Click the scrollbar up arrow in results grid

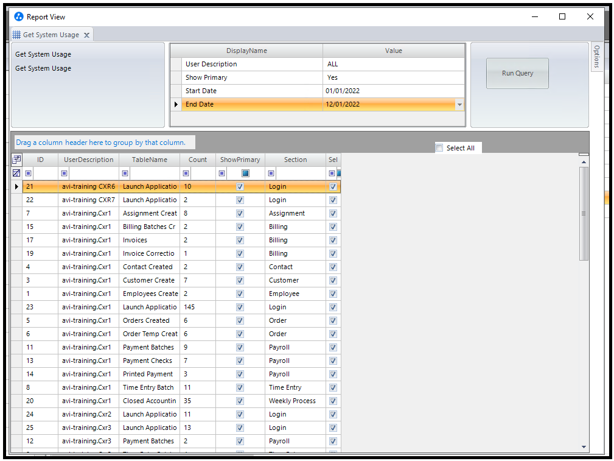point(584,162)
